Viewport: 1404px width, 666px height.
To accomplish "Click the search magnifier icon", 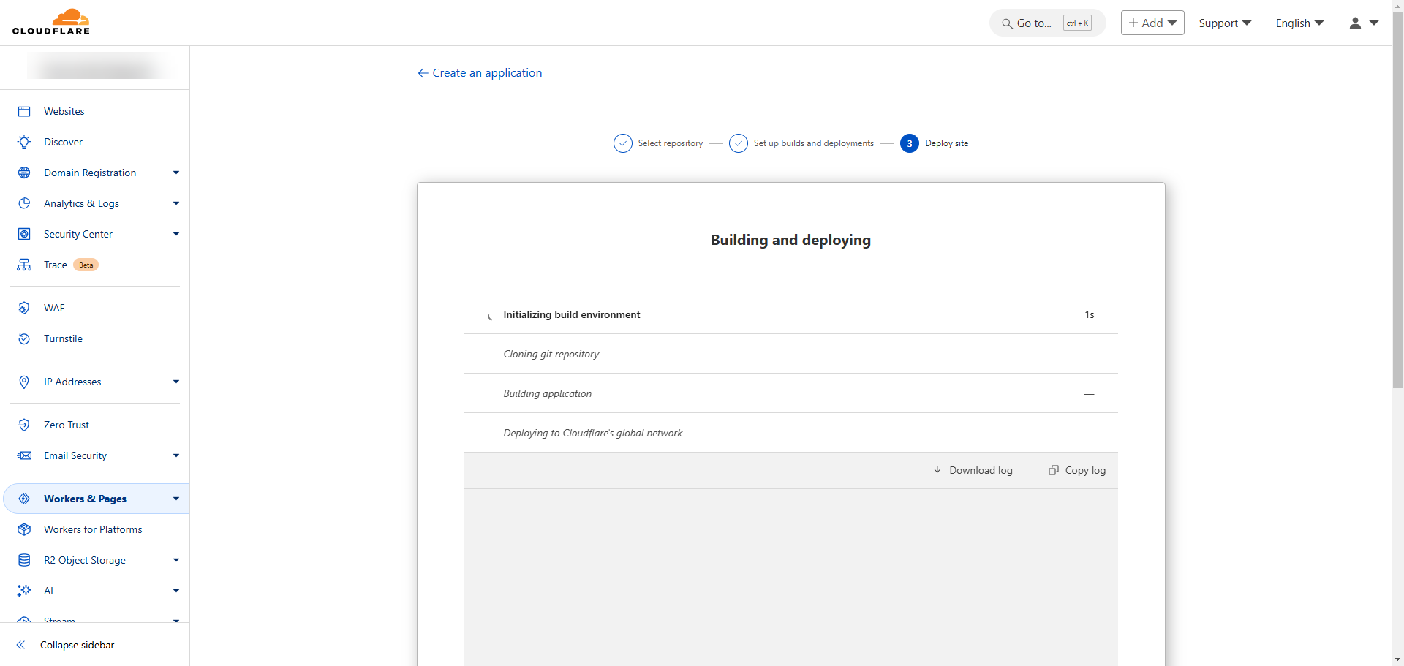I will click(1007, 23).
